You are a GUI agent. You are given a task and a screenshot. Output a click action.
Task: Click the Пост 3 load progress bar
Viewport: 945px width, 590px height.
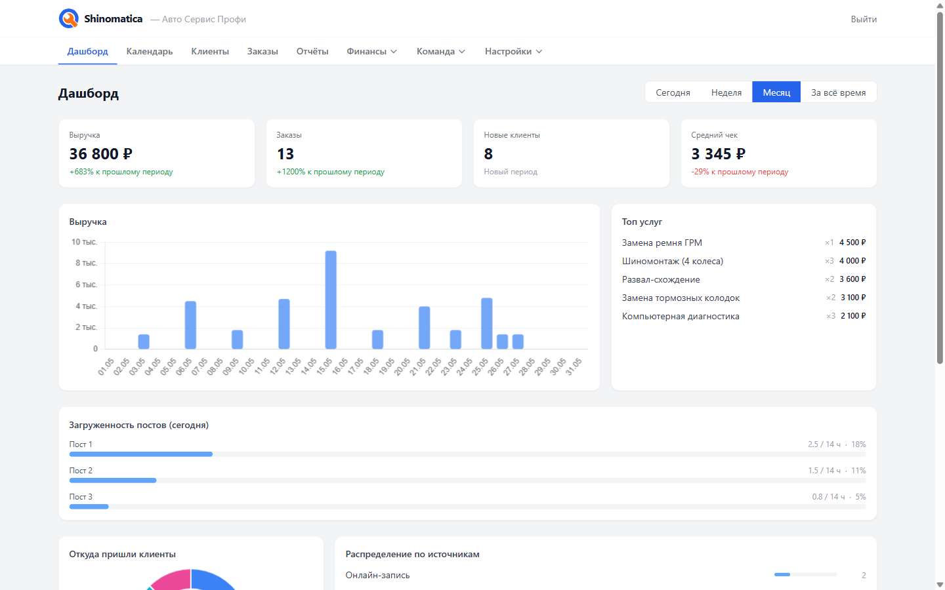pyautogui.click(x=468, y=507)
